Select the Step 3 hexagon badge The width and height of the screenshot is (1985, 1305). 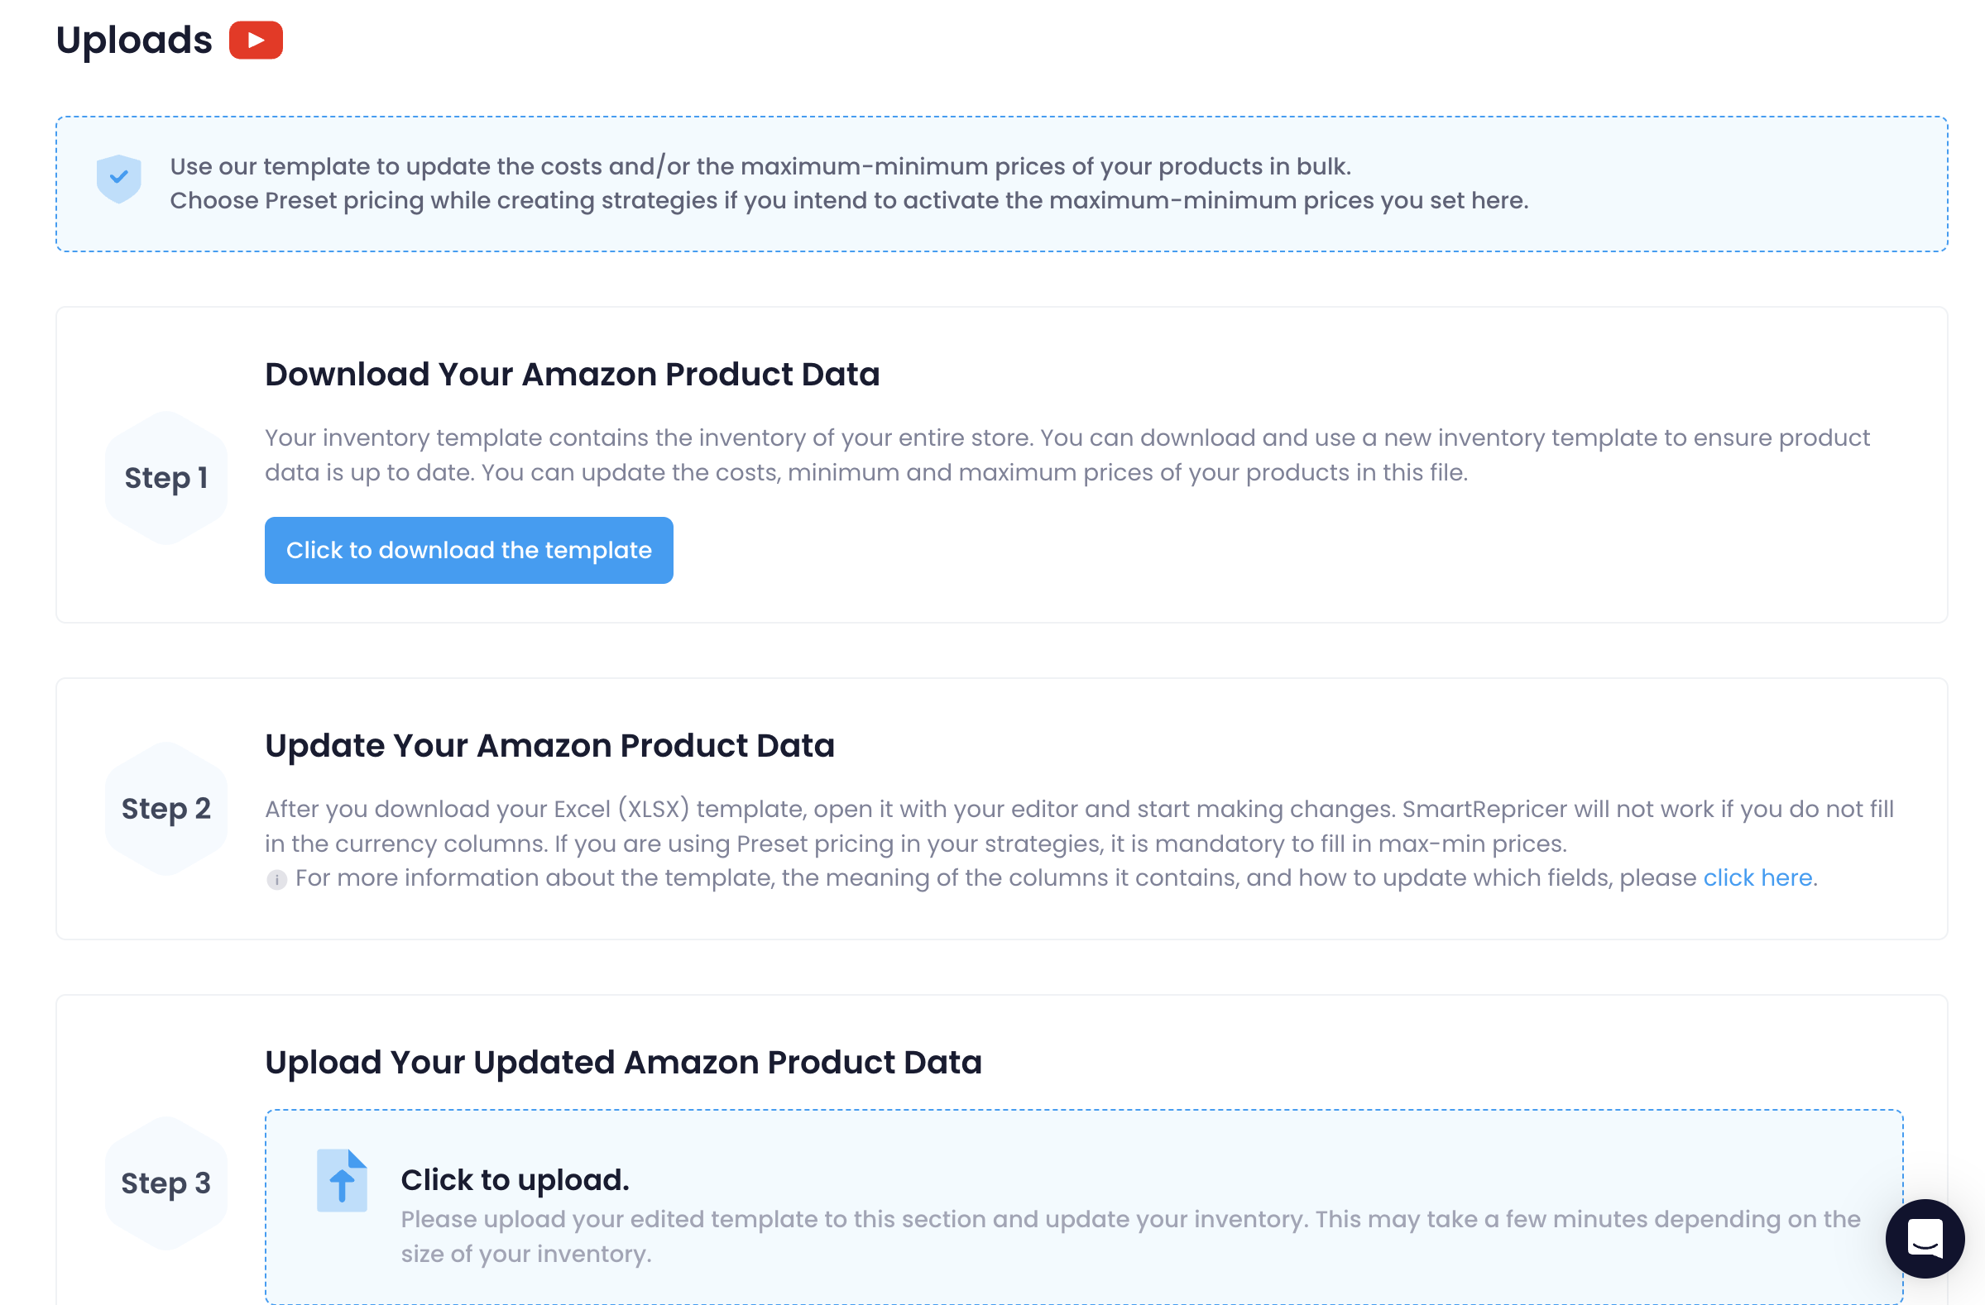[166, 1183]
